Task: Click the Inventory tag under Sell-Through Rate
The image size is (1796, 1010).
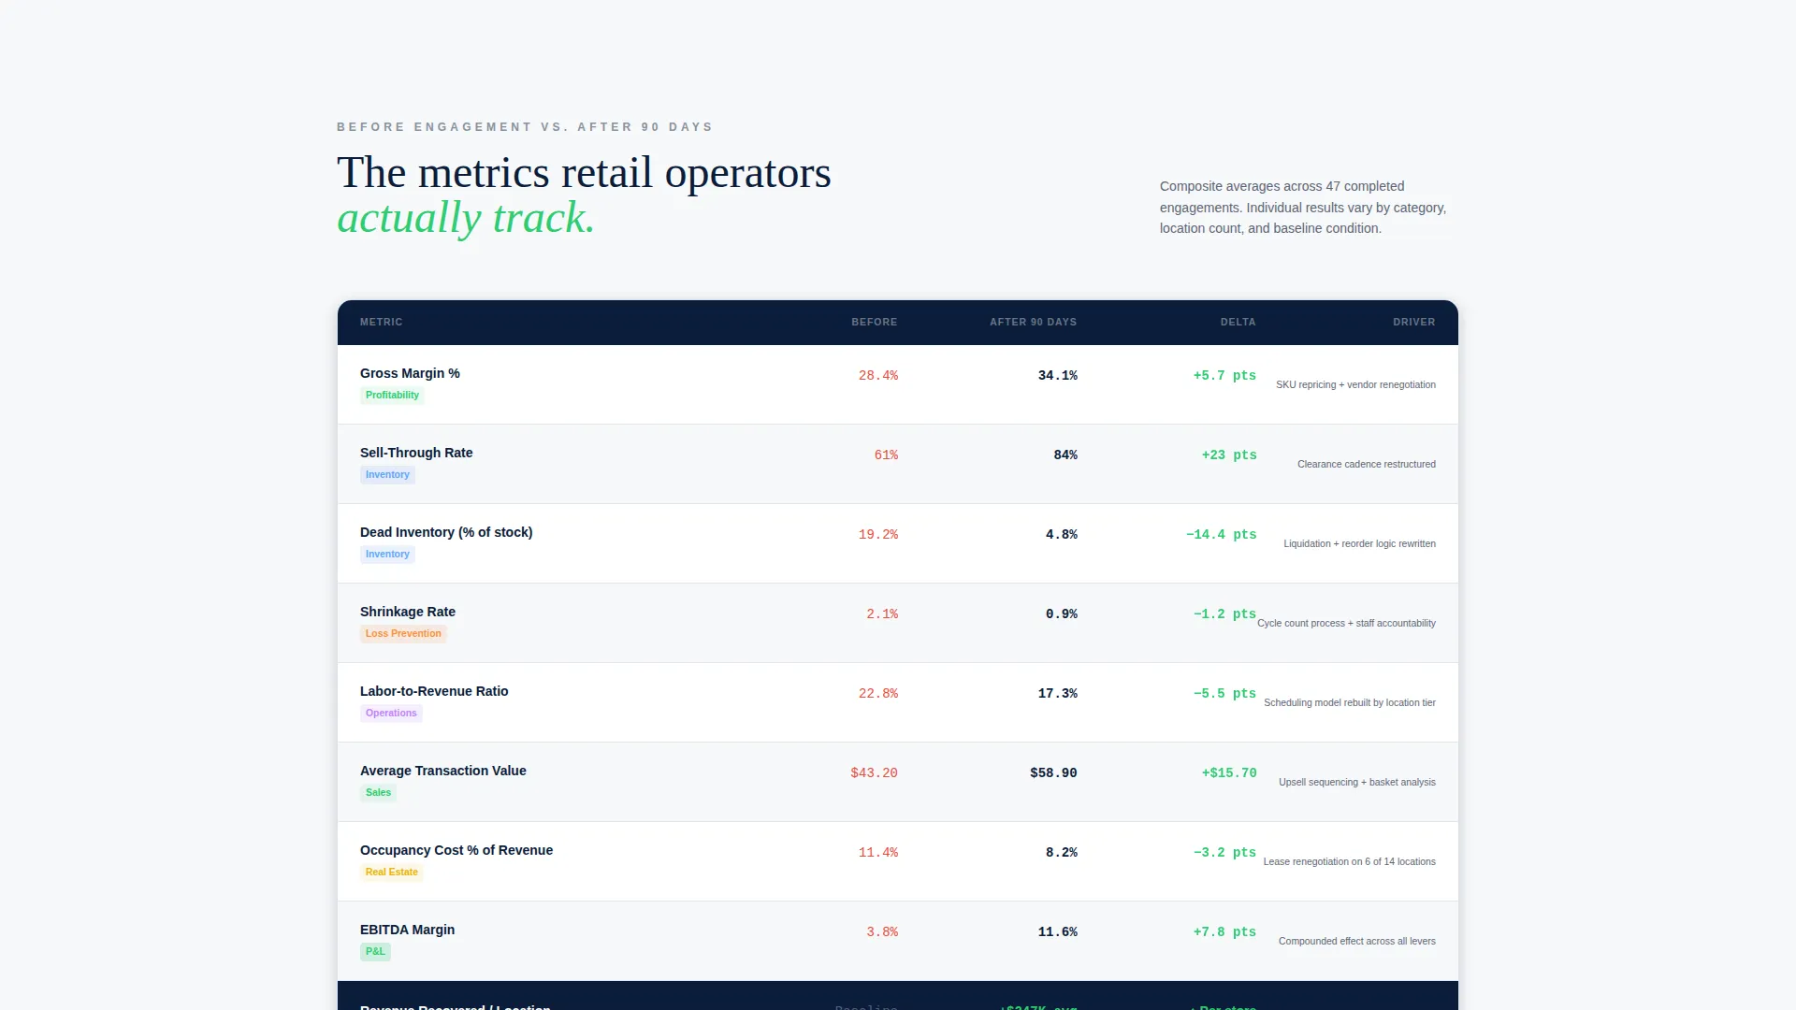Action: pyautogui.click(x=387, y=475)
